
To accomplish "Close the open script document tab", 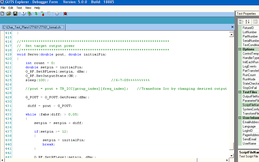I will (x=232, y=27).
